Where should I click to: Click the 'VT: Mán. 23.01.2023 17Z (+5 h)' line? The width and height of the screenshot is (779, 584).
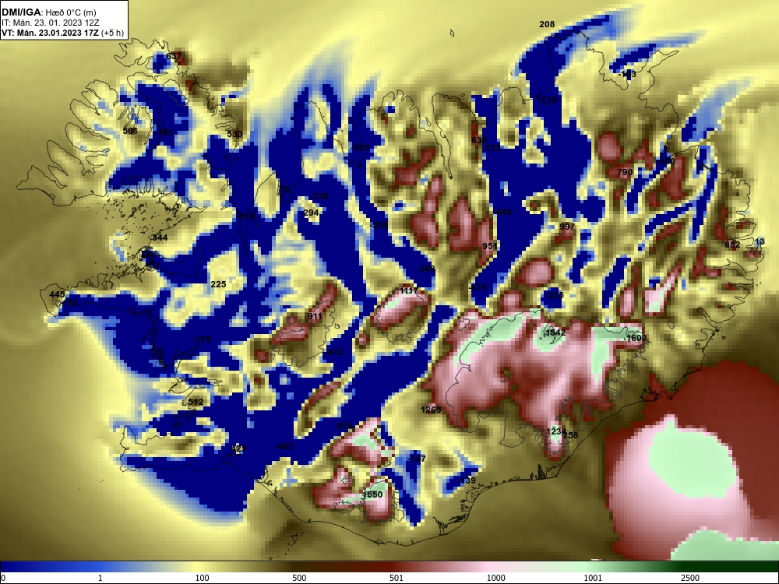62,33
